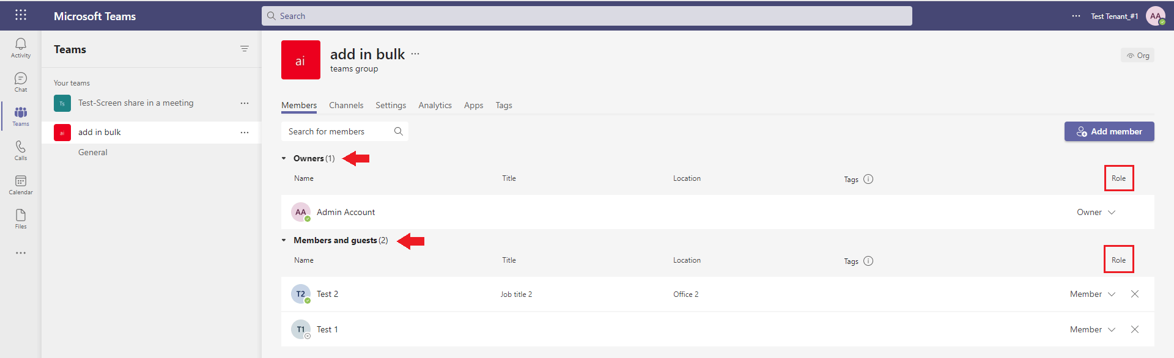The width and height of the screenshot is (1174, 358).
Task: Open the profile avatar in the title bar
Action: click(1156, 16)
